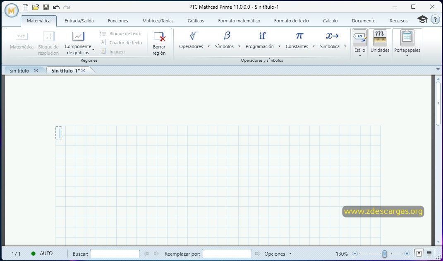The width and height of the screenshot is (443, 261).
Task: Find next match arrow
Action: (x=156, y=254)
